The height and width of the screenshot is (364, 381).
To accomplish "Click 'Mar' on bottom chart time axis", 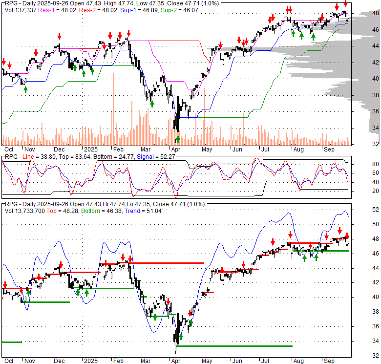I will 145,361.
